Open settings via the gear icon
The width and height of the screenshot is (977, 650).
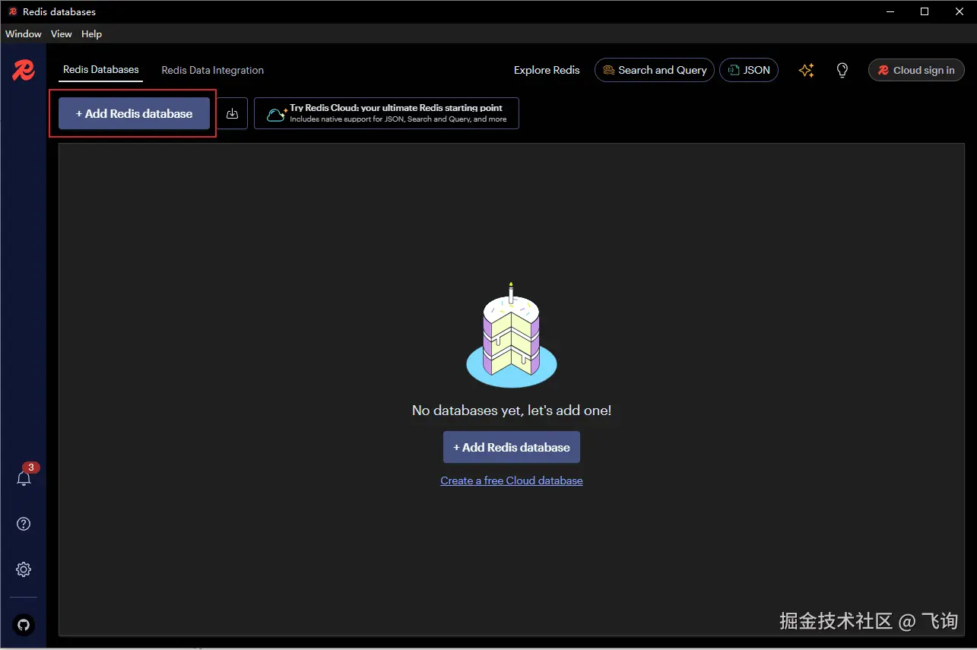pyautogui.click(x=24, y=569)
